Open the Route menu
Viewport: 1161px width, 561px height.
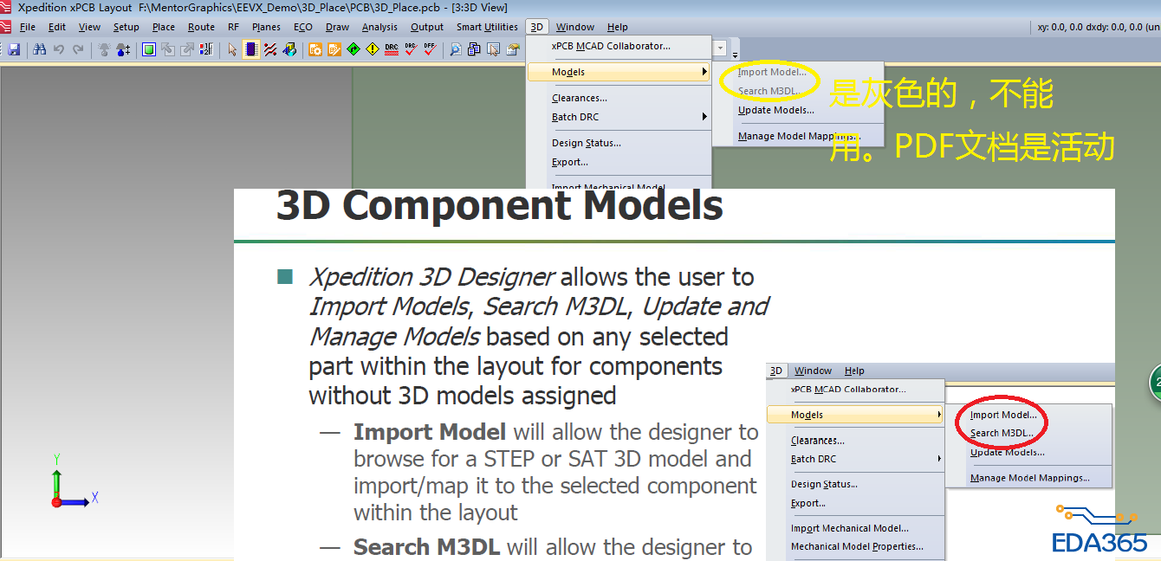[x=201, y=27]
